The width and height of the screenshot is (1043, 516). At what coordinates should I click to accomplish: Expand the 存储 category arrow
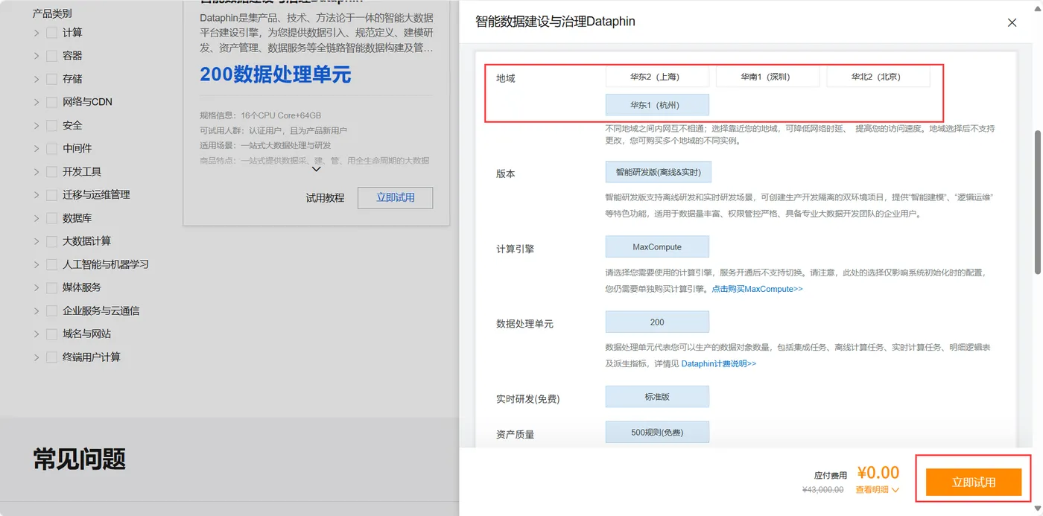click(x=37, y=79)
